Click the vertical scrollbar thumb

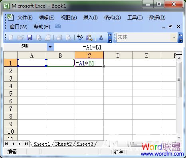tap(179, 79)
